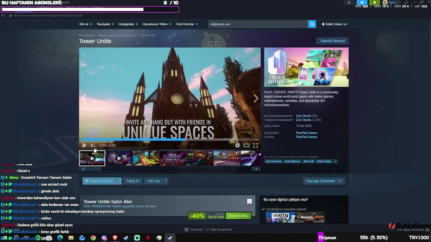
Task: Open İndirmeler downloads status
Action: click(208, 230)
